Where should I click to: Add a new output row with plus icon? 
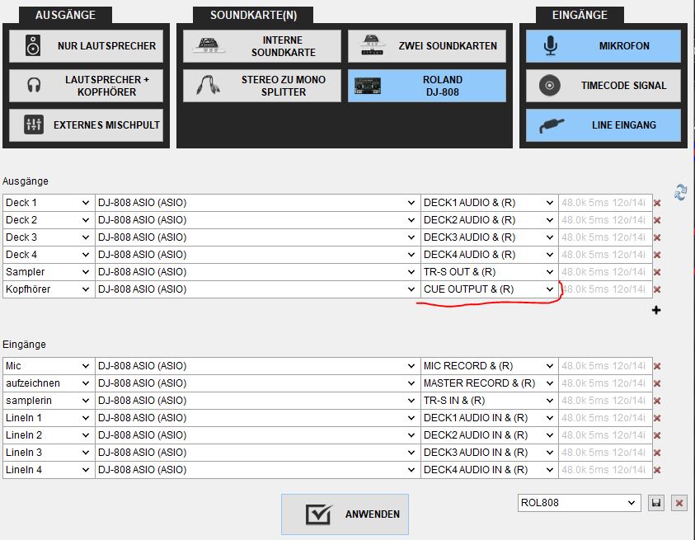coord(656,310)
